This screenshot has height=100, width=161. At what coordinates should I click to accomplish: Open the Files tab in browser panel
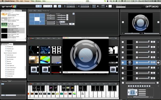coord(3,11)
